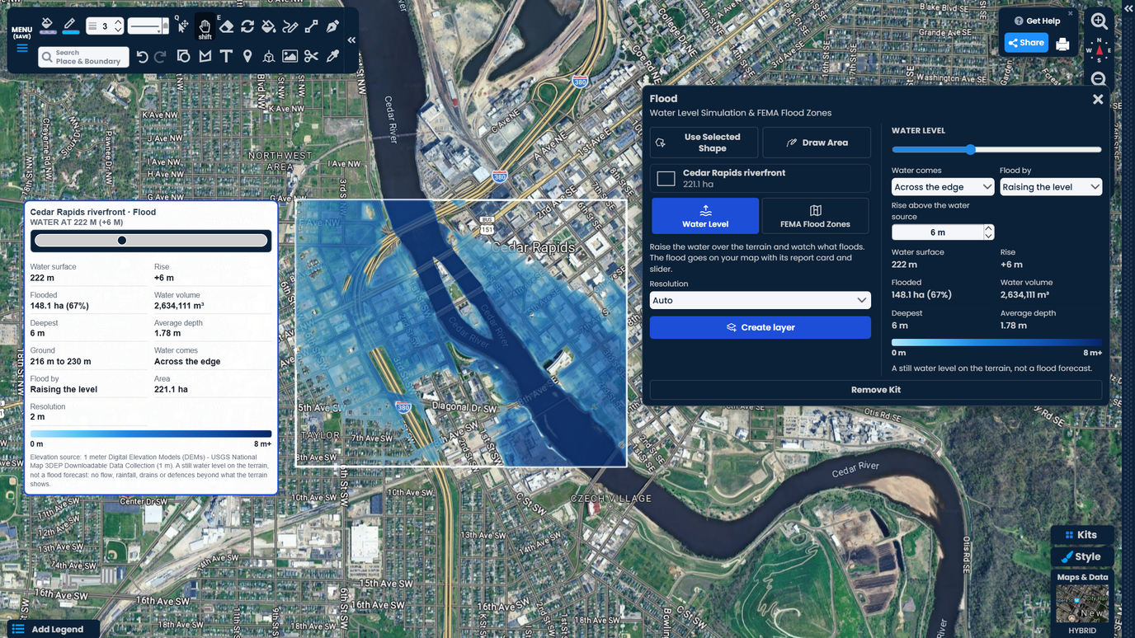Select the pen nib tool

tap(333, 26)
